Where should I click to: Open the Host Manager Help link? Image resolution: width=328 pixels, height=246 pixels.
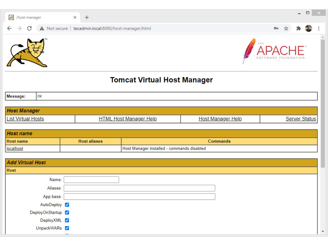point(220,119)
